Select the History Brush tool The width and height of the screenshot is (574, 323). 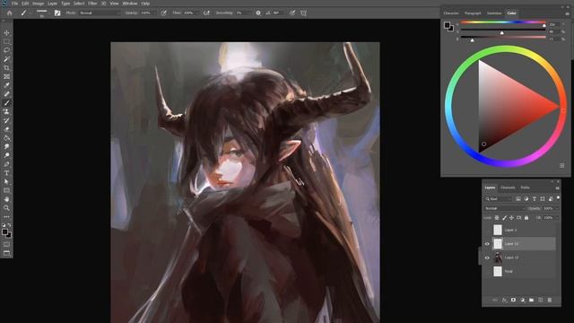(x=6, y=120)
